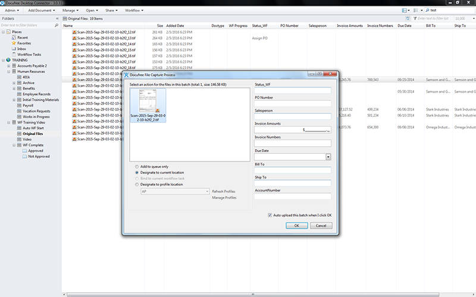Click the view layout icon beside the search box
The width and height of the screenshot is (476, 297).
(405, 10)
